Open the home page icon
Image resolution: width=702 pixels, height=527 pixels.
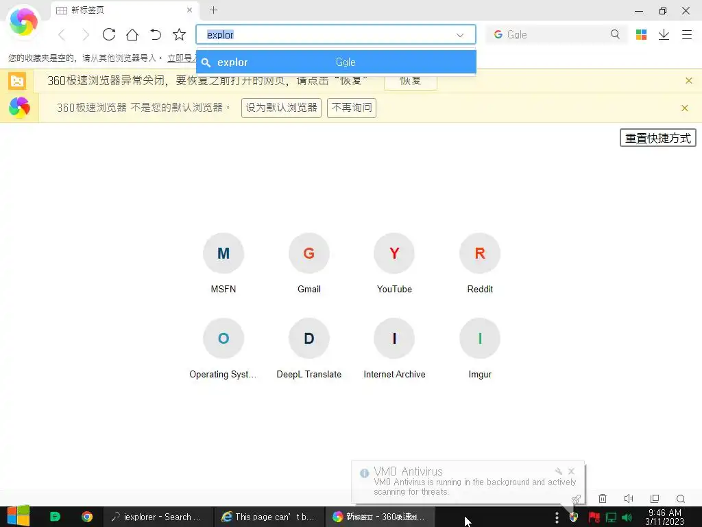point(132,34)
